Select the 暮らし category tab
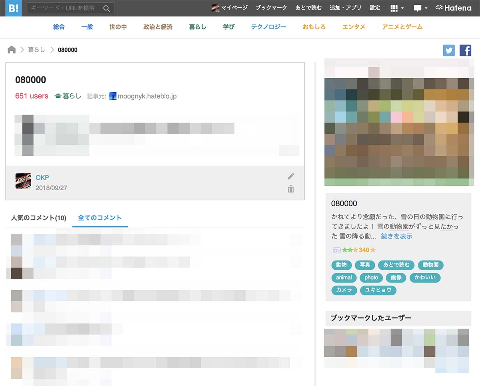The image size is (480, 386). [198, 27]
